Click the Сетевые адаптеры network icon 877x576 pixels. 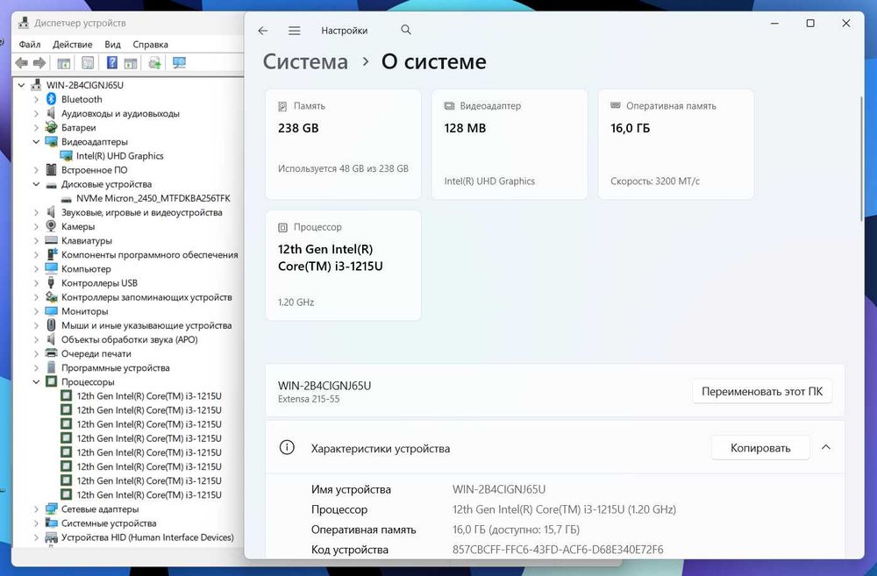coord(52,508)
